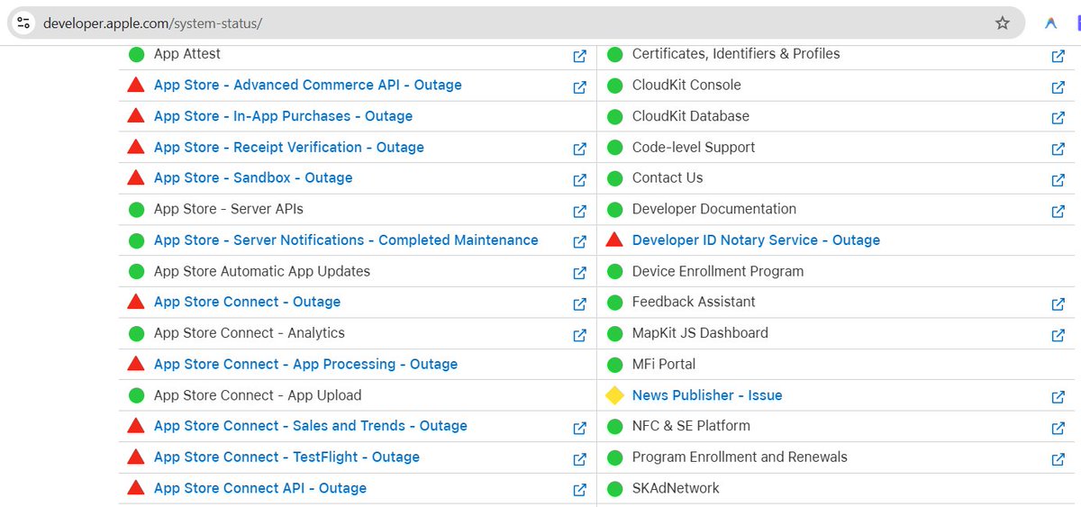
Task: Select the App Attest status text
Action: [x=187, y=54]
